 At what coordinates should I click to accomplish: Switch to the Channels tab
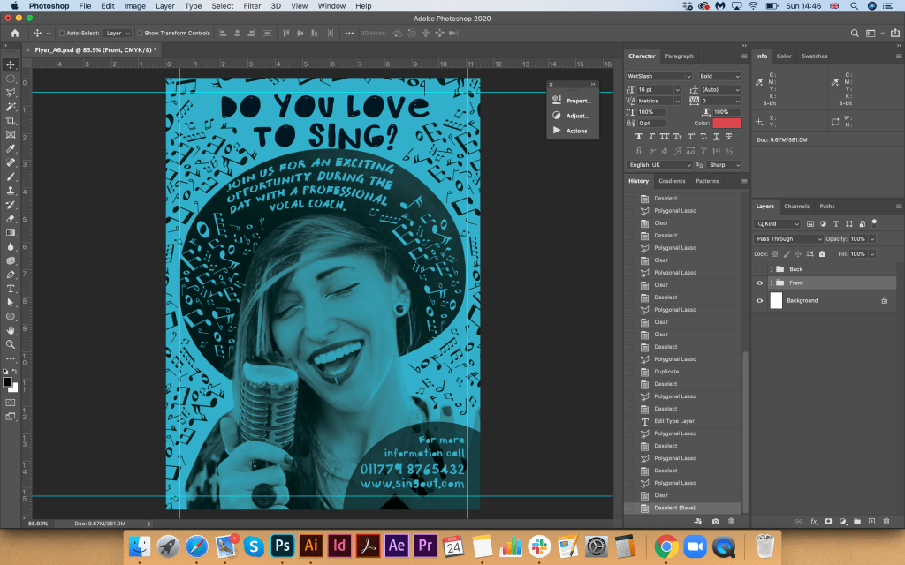[x=796, y=207]
